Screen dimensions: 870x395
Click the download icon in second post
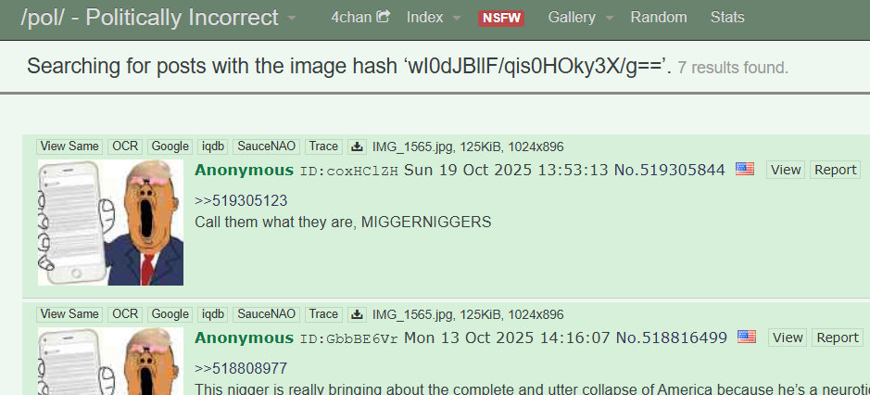click(x=358, y=314)
